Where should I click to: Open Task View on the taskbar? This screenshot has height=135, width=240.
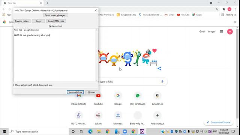click(81, 132)
